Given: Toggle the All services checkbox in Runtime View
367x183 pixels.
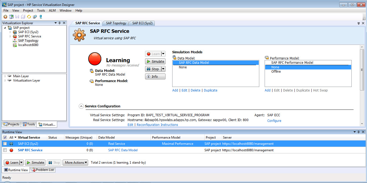Looking at the screenshot, I should tap(5, 138).
